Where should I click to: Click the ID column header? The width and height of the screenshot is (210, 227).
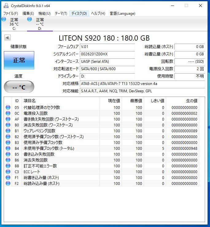coord(17,101)
